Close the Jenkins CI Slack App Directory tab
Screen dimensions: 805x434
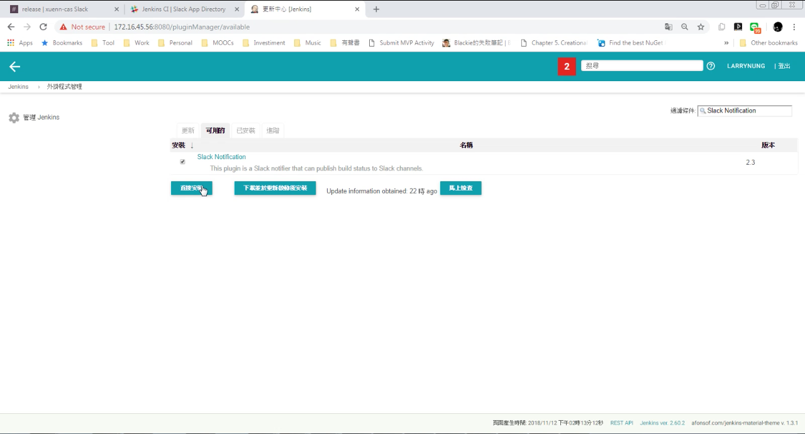coord(236,9)
